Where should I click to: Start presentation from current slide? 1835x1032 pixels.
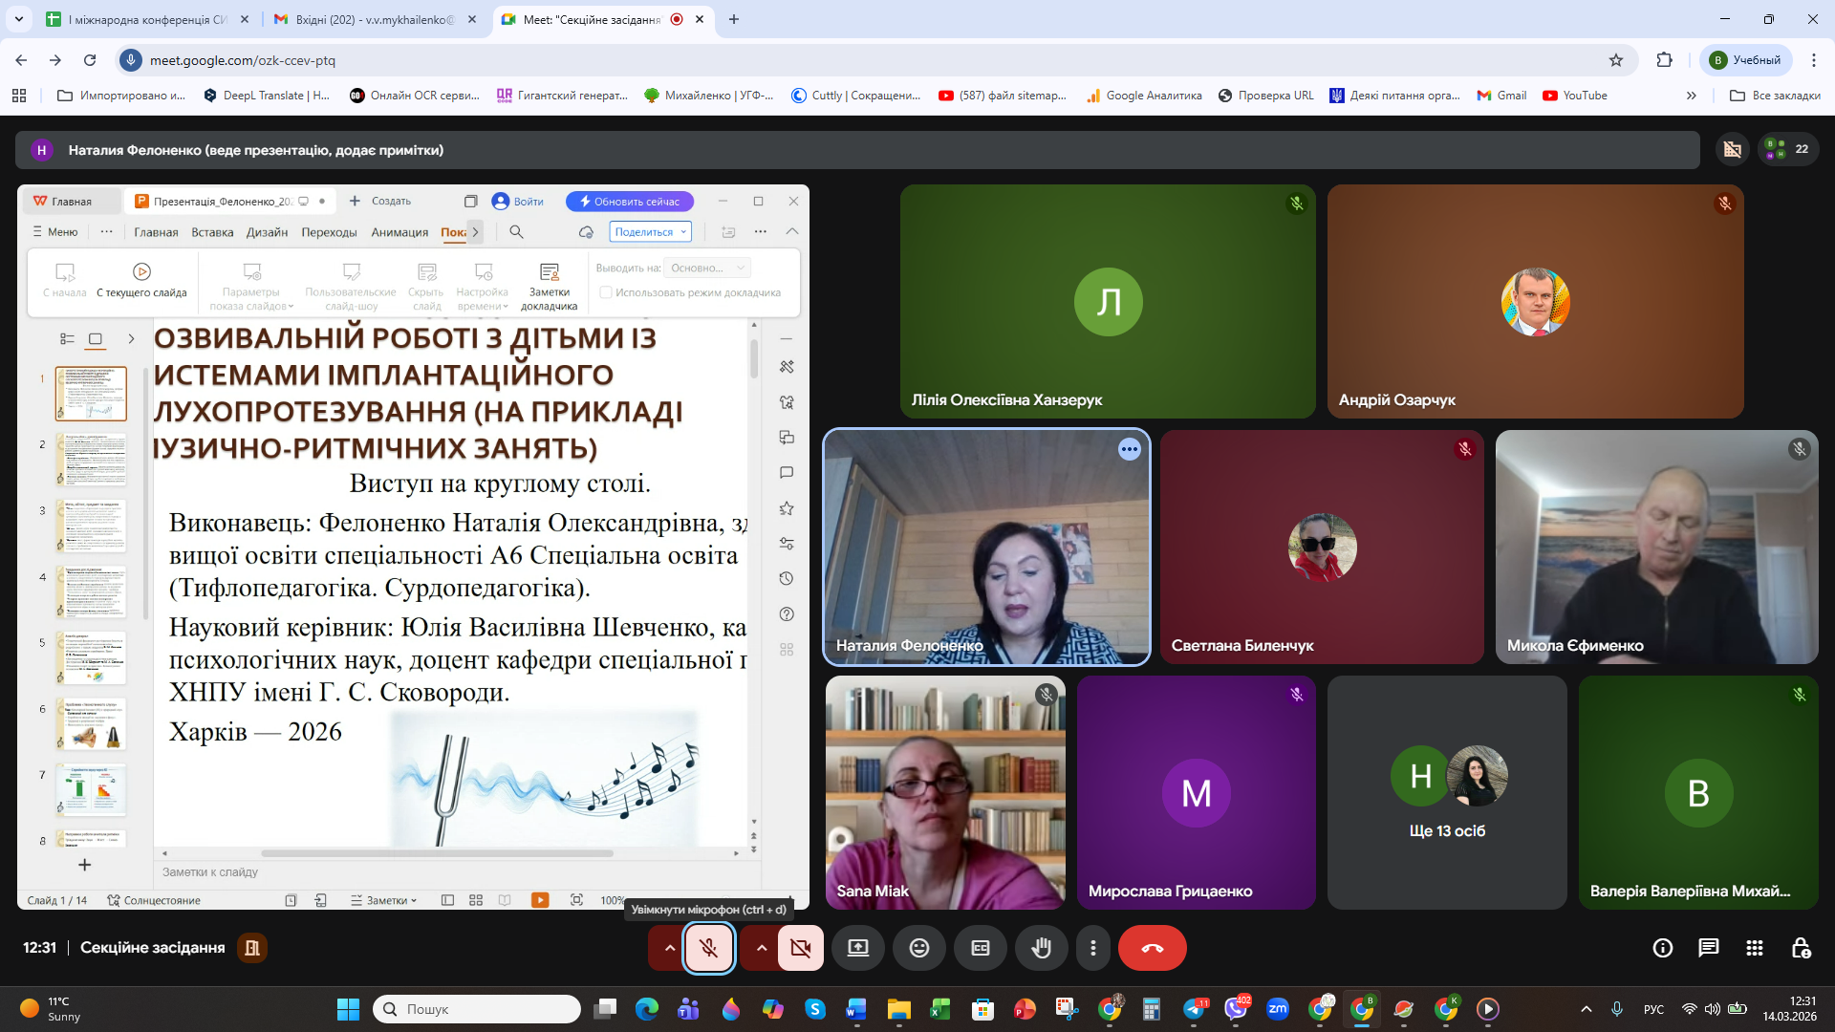pyautogui.click(x=141, y=282)
